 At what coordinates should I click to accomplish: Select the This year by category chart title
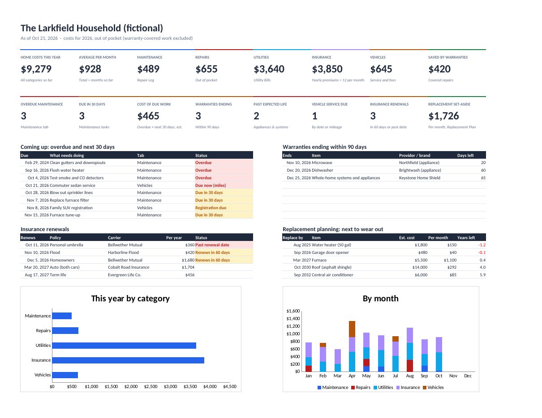130,299
